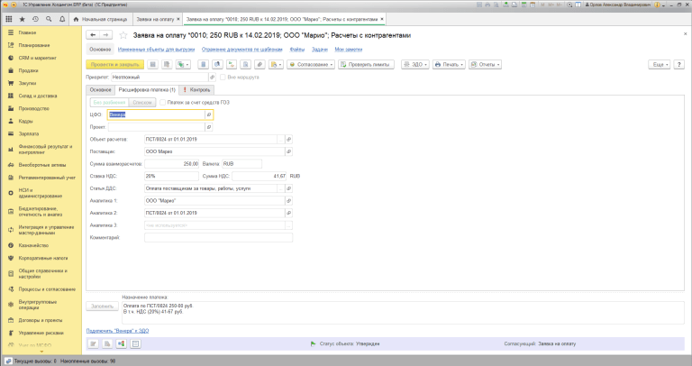Expand Еще menu dropdown
Image resolution: width=692 pixels, height=366 pixels.
click(x=660, y=65)
